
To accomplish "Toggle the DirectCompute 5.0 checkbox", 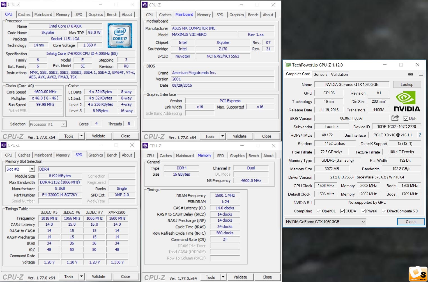I will coord(384,211).
